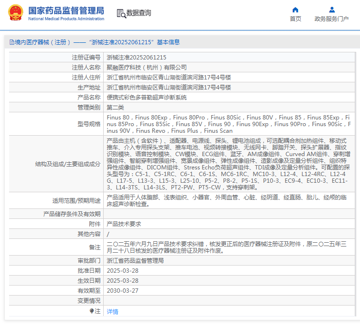The height and width of the screenshot is (326, 360).
Task: Click the document icon beside 境内医疗器械
Action: coord(11,42)
